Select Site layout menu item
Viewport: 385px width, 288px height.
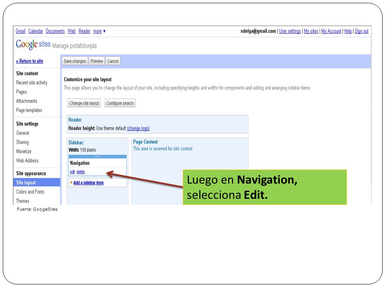coord(36,182)
